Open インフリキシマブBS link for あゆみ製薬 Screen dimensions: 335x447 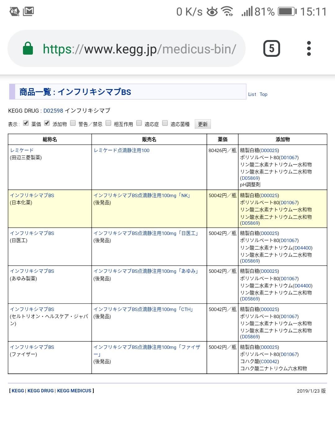pyautogui.click(x=32, y=271)
